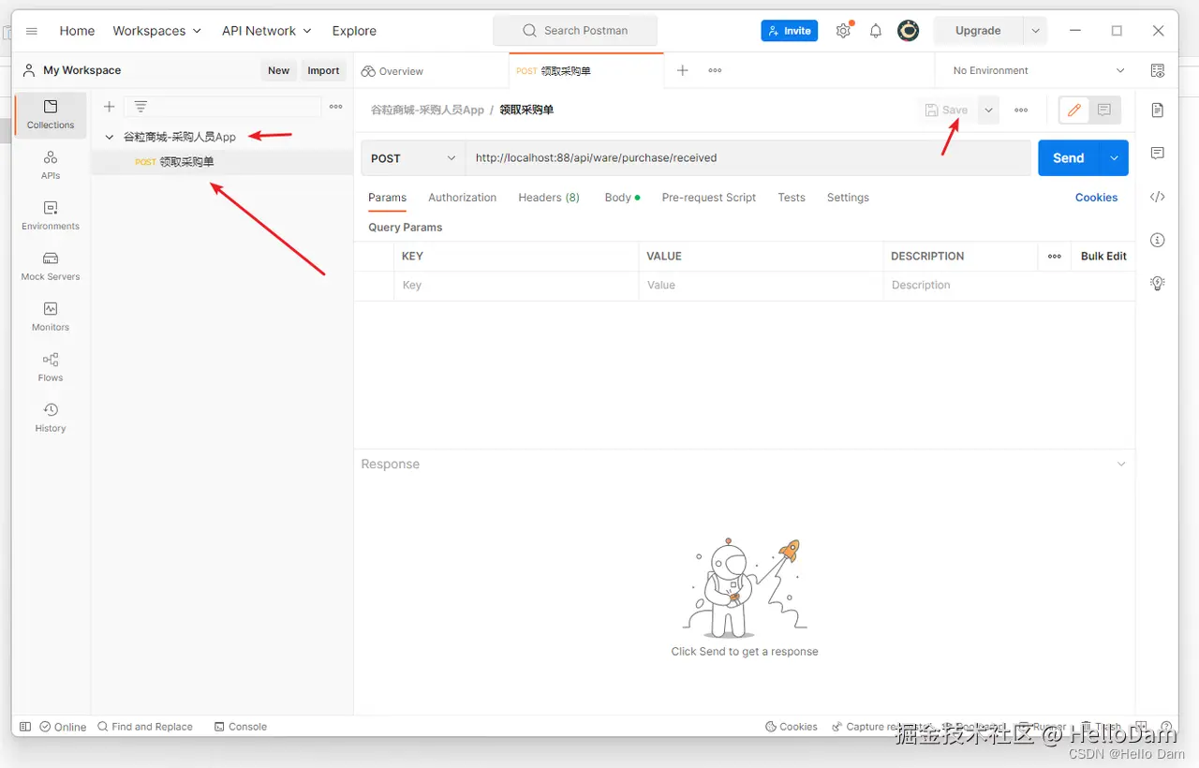Open the Explore menu item
The width and height of the screenshot is (1199, 768).
(354, 31)
